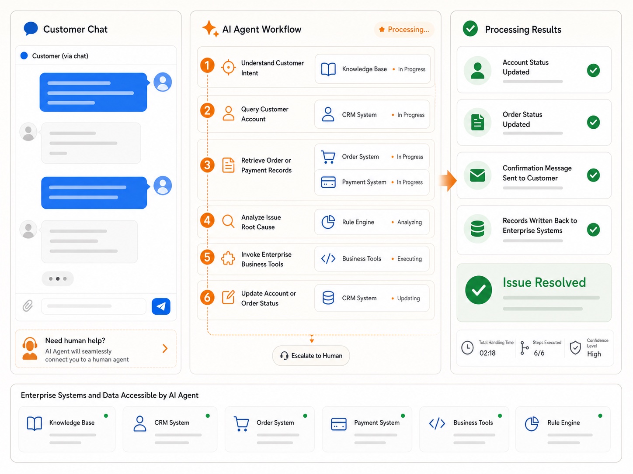Click the Issue Resolved large checkmark
Image resolution: width=633 pixels, height=474 pixels.
(x=479, y=290)
